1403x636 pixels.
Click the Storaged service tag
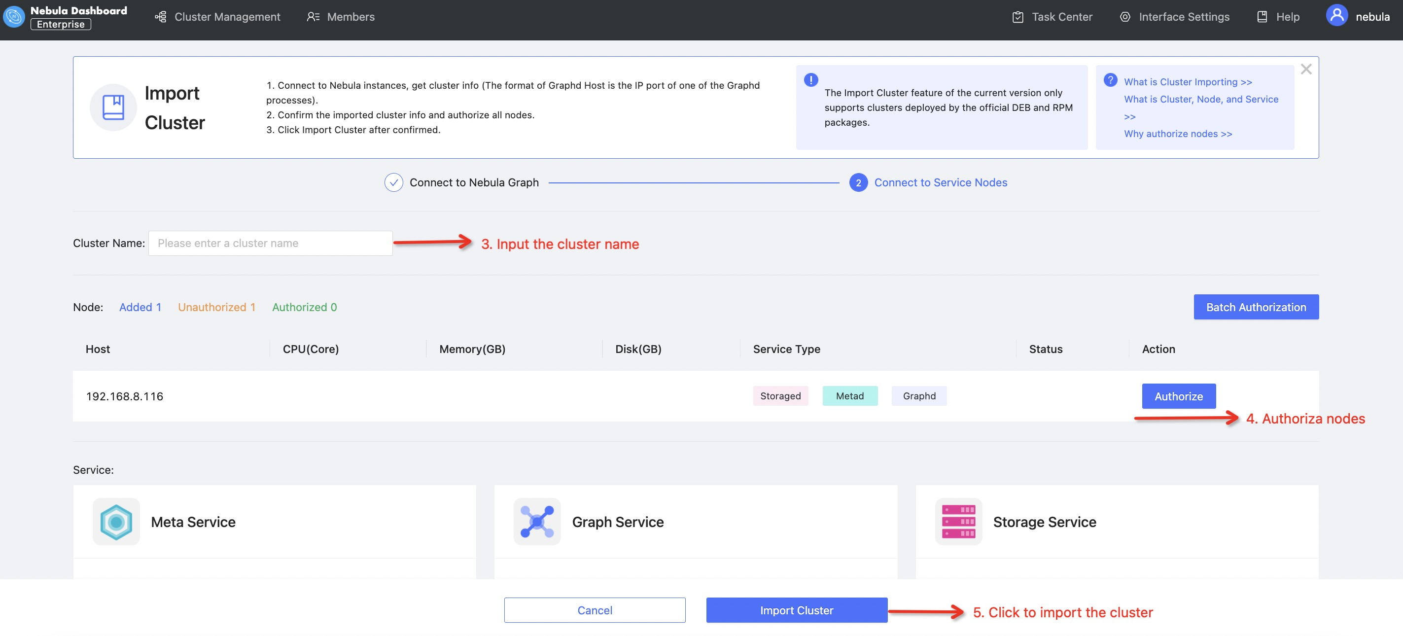780,396
